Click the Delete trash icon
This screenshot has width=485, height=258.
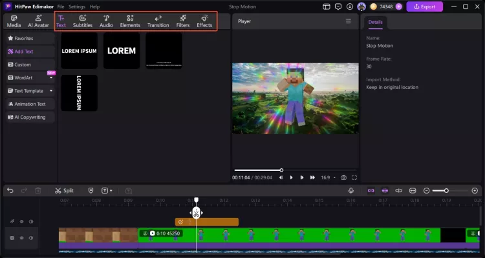[38, 191]
